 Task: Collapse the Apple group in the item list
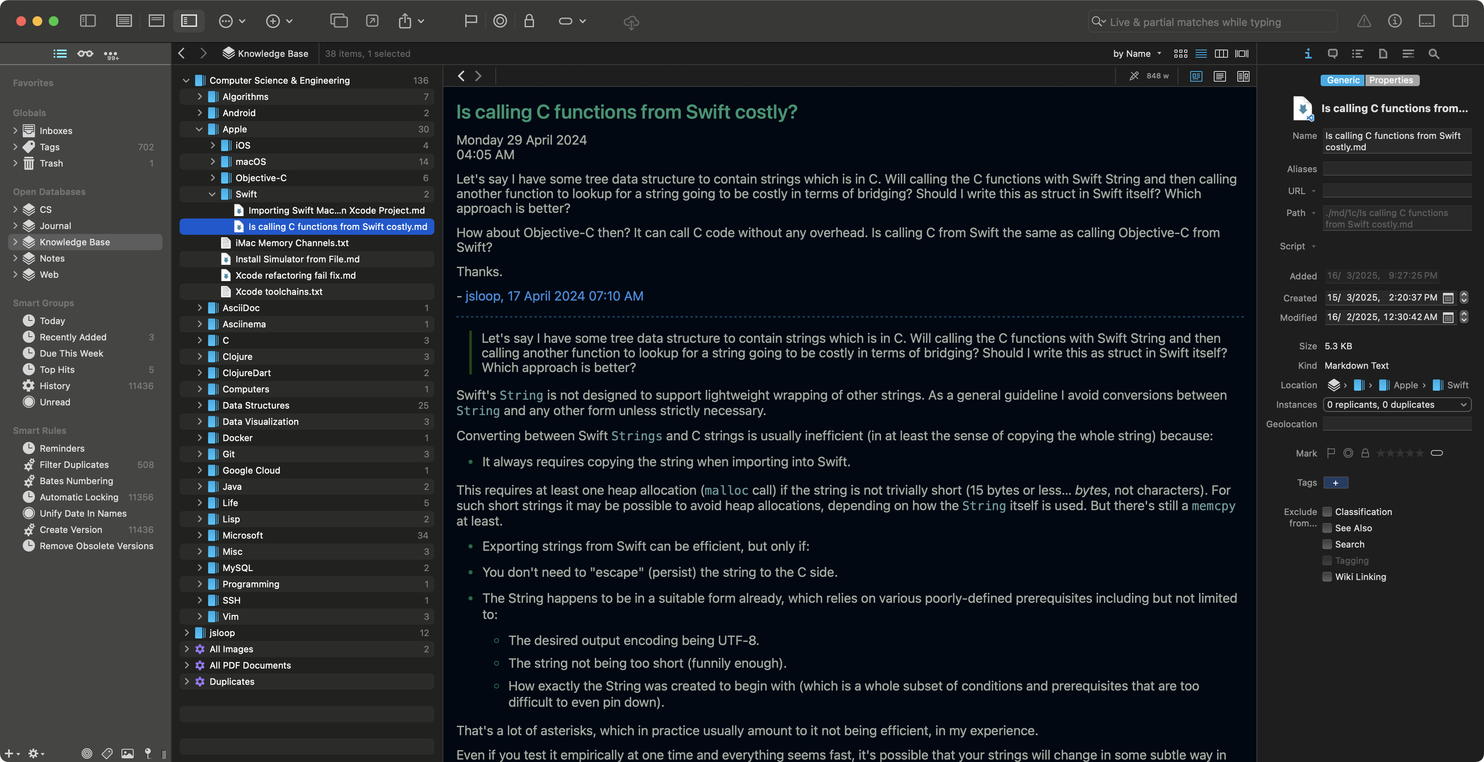pos(200,129)
